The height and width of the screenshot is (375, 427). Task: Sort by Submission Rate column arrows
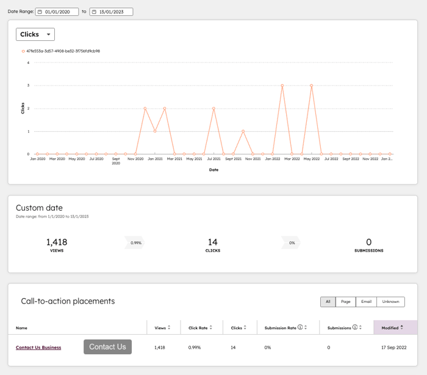pos(306,327)
